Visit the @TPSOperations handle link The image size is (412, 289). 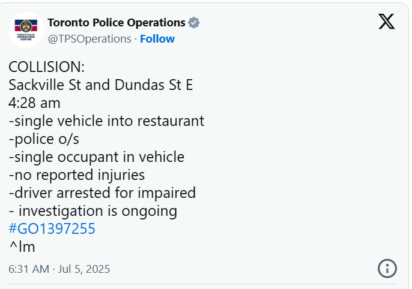click(89, 39)
